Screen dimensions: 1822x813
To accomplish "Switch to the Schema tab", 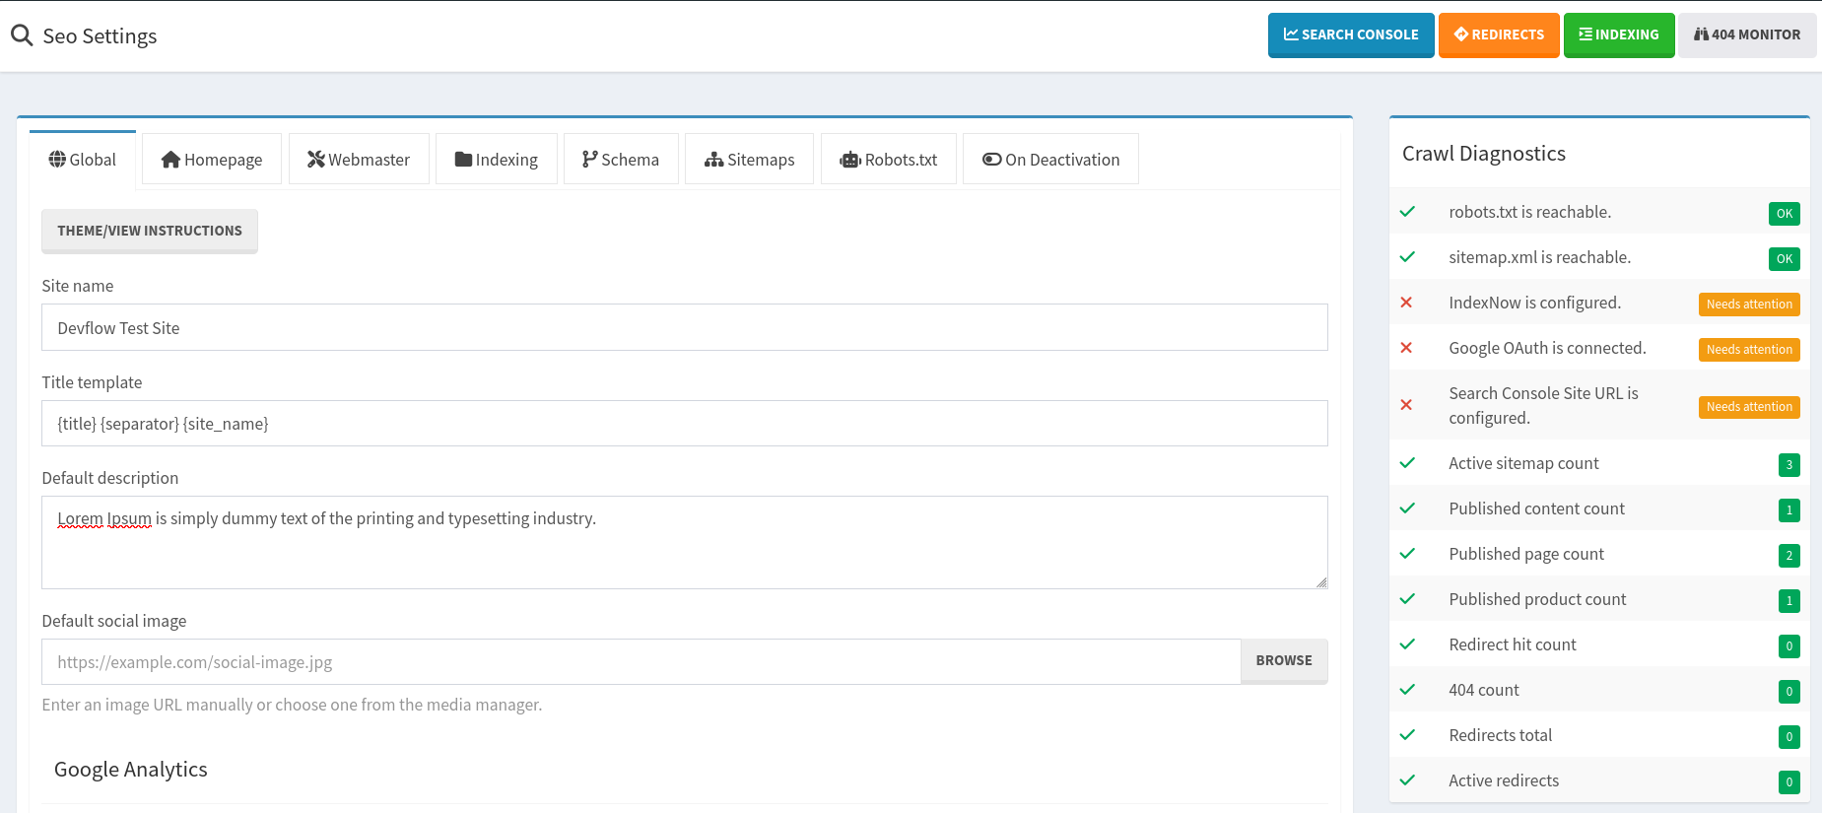I will click(621, 160).
